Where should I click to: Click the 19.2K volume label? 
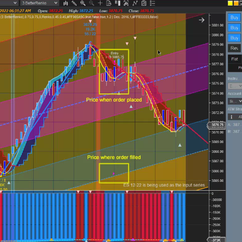pyautogui.click(x=90, y=29)
